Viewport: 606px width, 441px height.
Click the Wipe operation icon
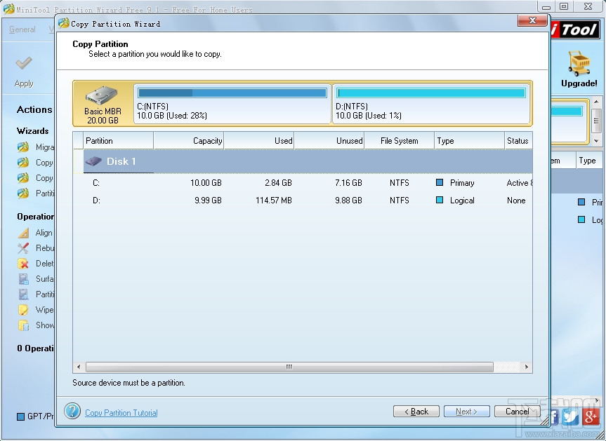point(23,309)
